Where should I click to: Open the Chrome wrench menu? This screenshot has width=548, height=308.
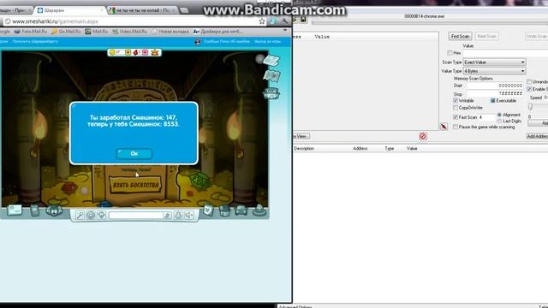pos(284,21)
